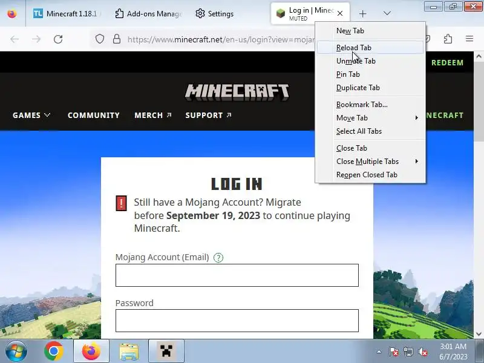Choose Duplicate Tab menu entry
This screenshot has width=484, height=363.
coord(370,88)
